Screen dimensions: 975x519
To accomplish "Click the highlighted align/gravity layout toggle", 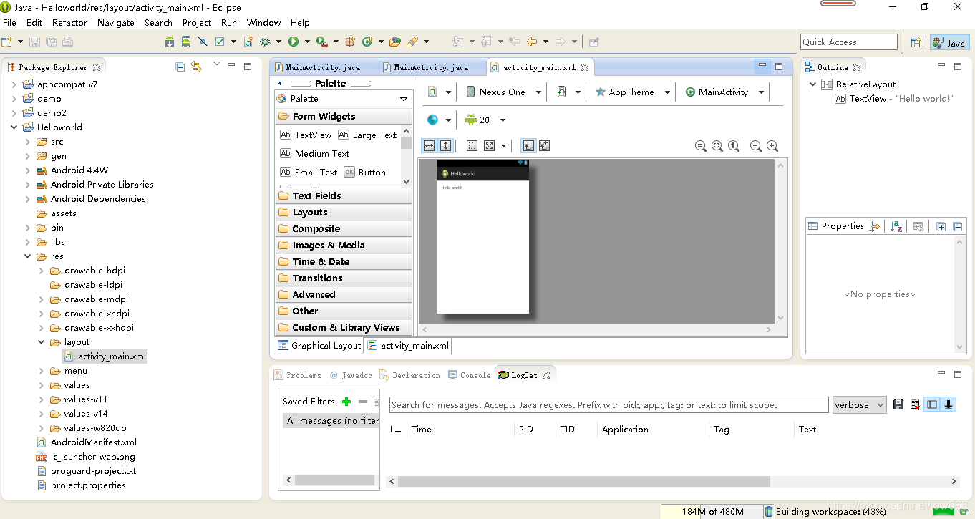I will (528, 145).
